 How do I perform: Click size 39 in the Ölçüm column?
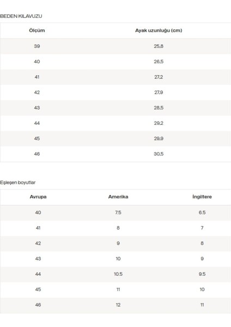point(37,46)
